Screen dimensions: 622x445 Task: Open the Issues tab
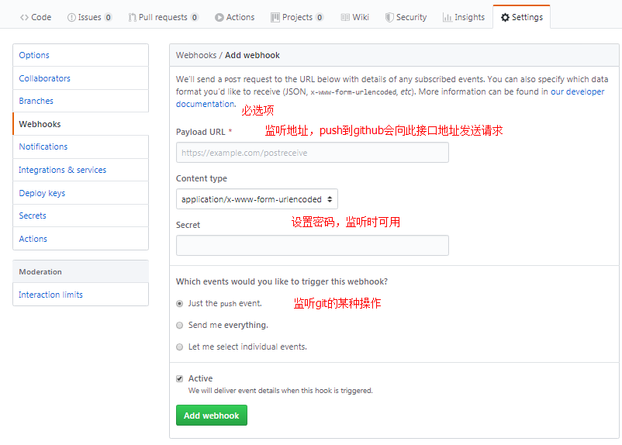(90, 18)
